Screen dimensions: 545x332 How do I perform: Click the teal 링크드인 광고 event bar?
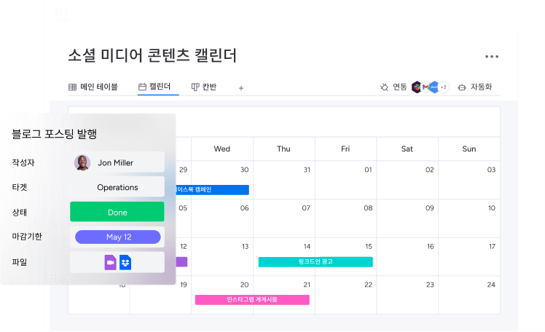coord(315,261)
